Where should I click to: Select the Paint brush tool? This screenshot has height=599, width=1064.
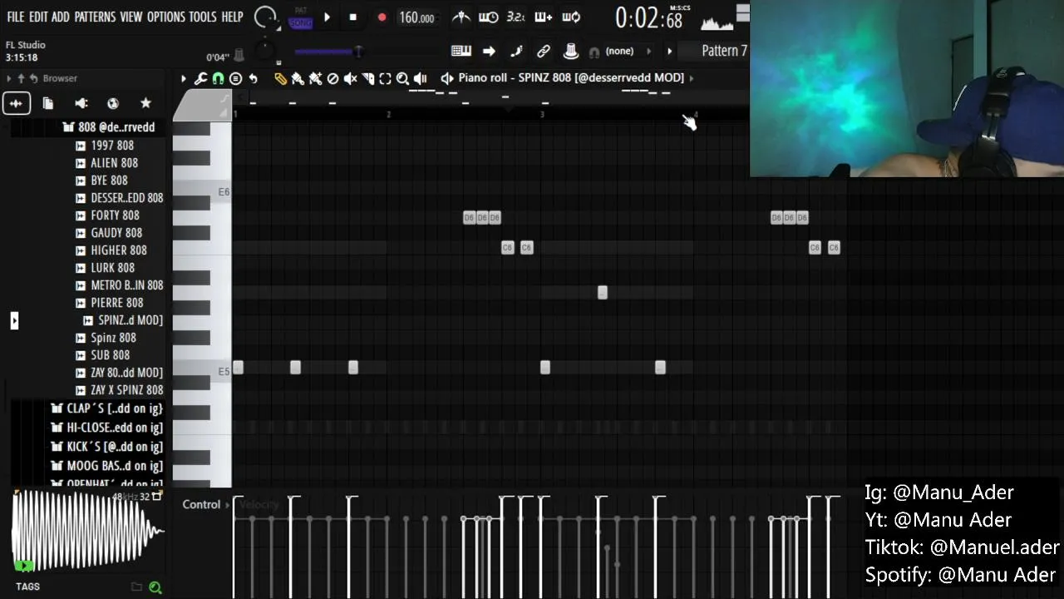click(x=298, y=78)
